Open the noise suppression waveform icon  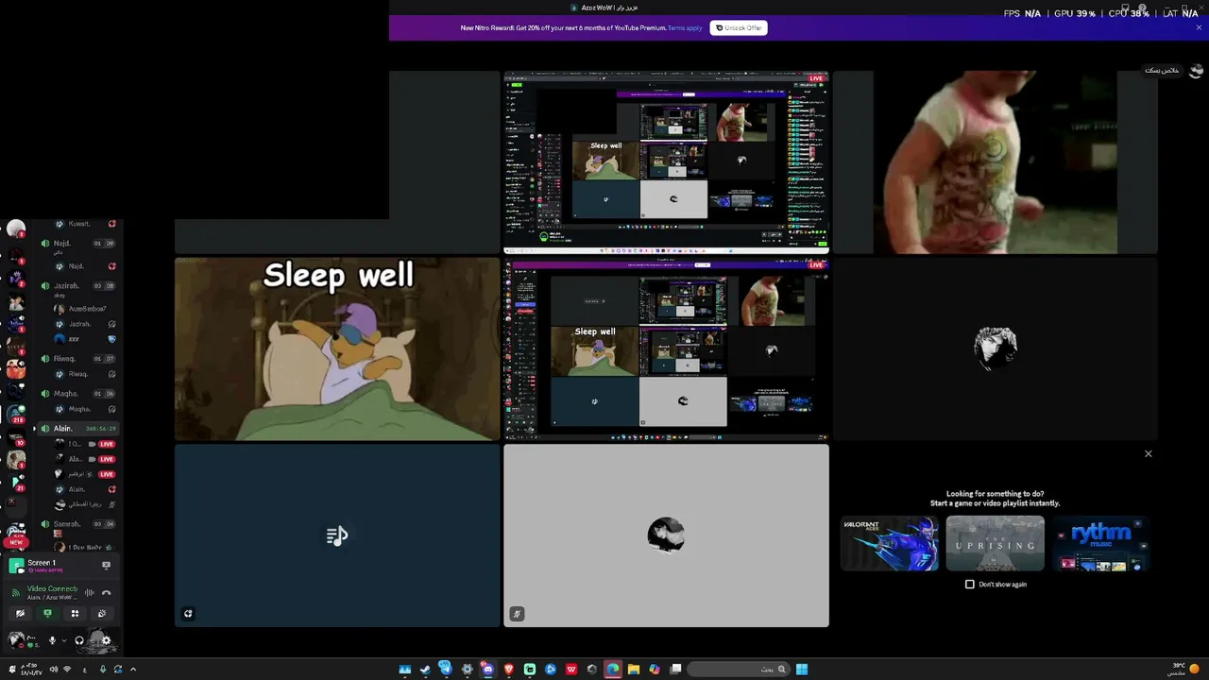tap(90, 593)
